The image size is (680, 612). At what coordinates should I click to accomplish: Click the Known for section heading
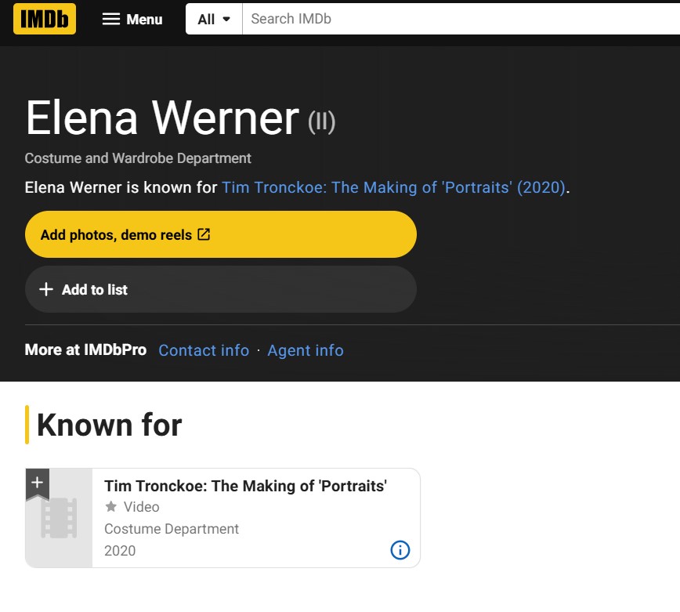pos(109,425)
